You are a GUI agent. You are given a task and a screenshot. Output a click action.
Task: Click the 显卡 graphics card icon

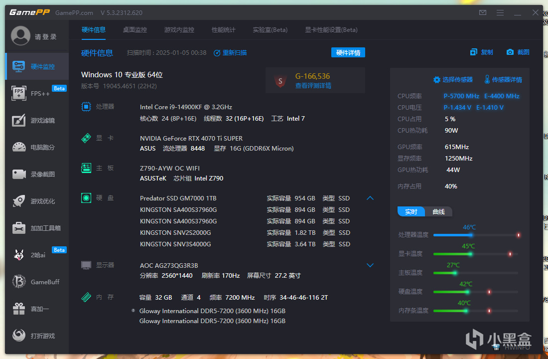86,138
